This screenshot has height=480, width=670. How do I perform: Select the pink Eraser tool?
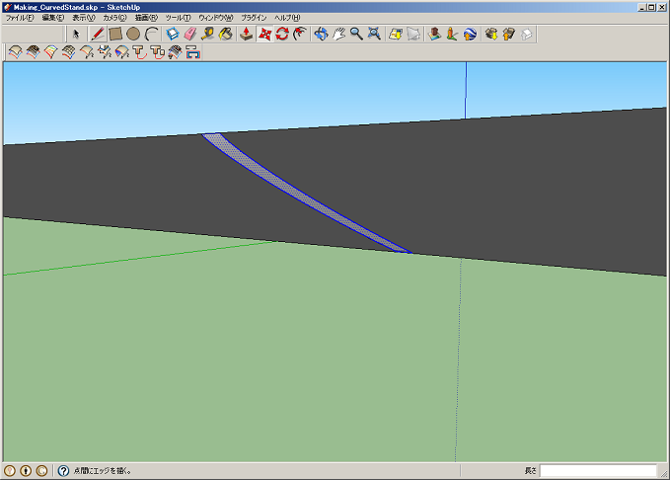coord(190,34)
